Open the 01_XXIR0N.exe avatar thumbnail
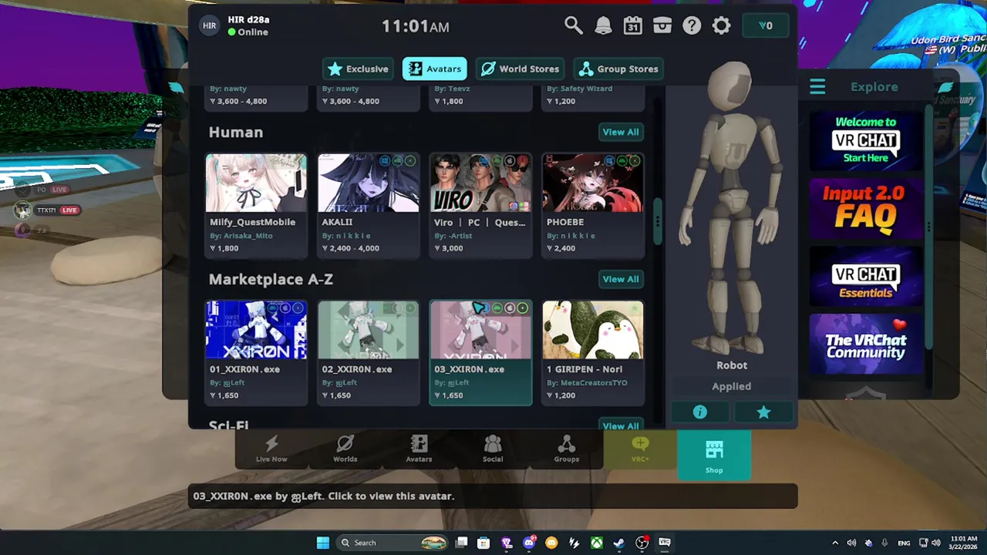 click(256, 330)
